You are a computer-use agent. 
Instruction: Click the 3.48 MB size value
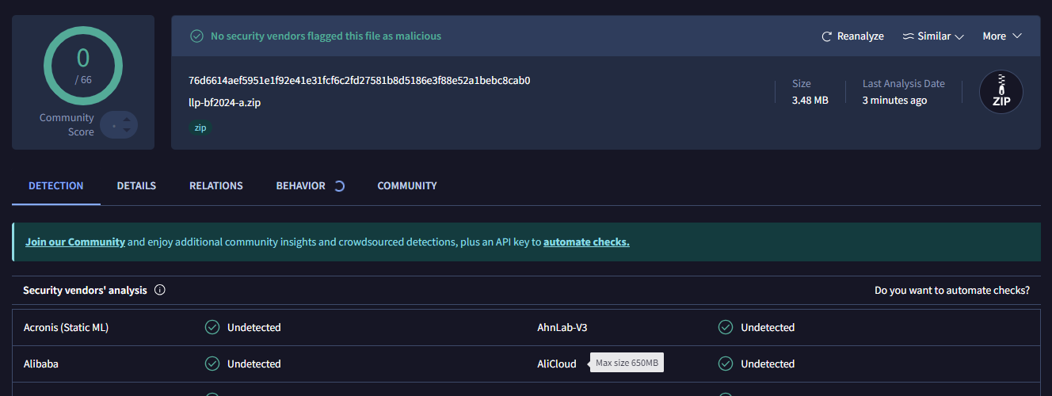(810, 101)
